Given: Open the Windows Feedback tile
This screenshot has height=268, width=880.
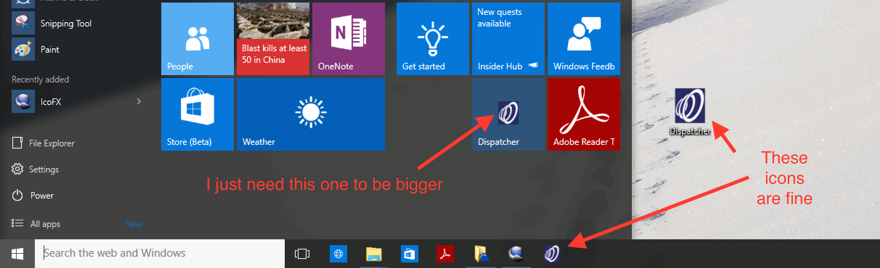Looking at the screenshot, I should [584, 39].
